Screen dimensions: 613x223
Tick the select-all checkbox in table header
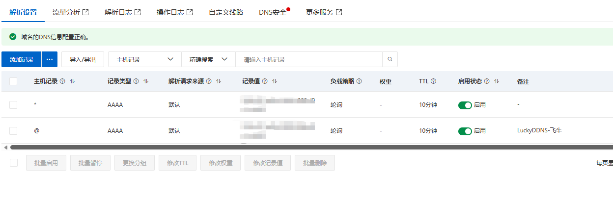[13, 81]
